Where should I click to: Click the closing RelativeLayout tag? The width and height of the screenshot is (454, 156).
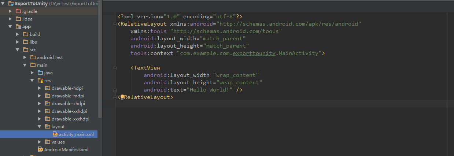145,97
